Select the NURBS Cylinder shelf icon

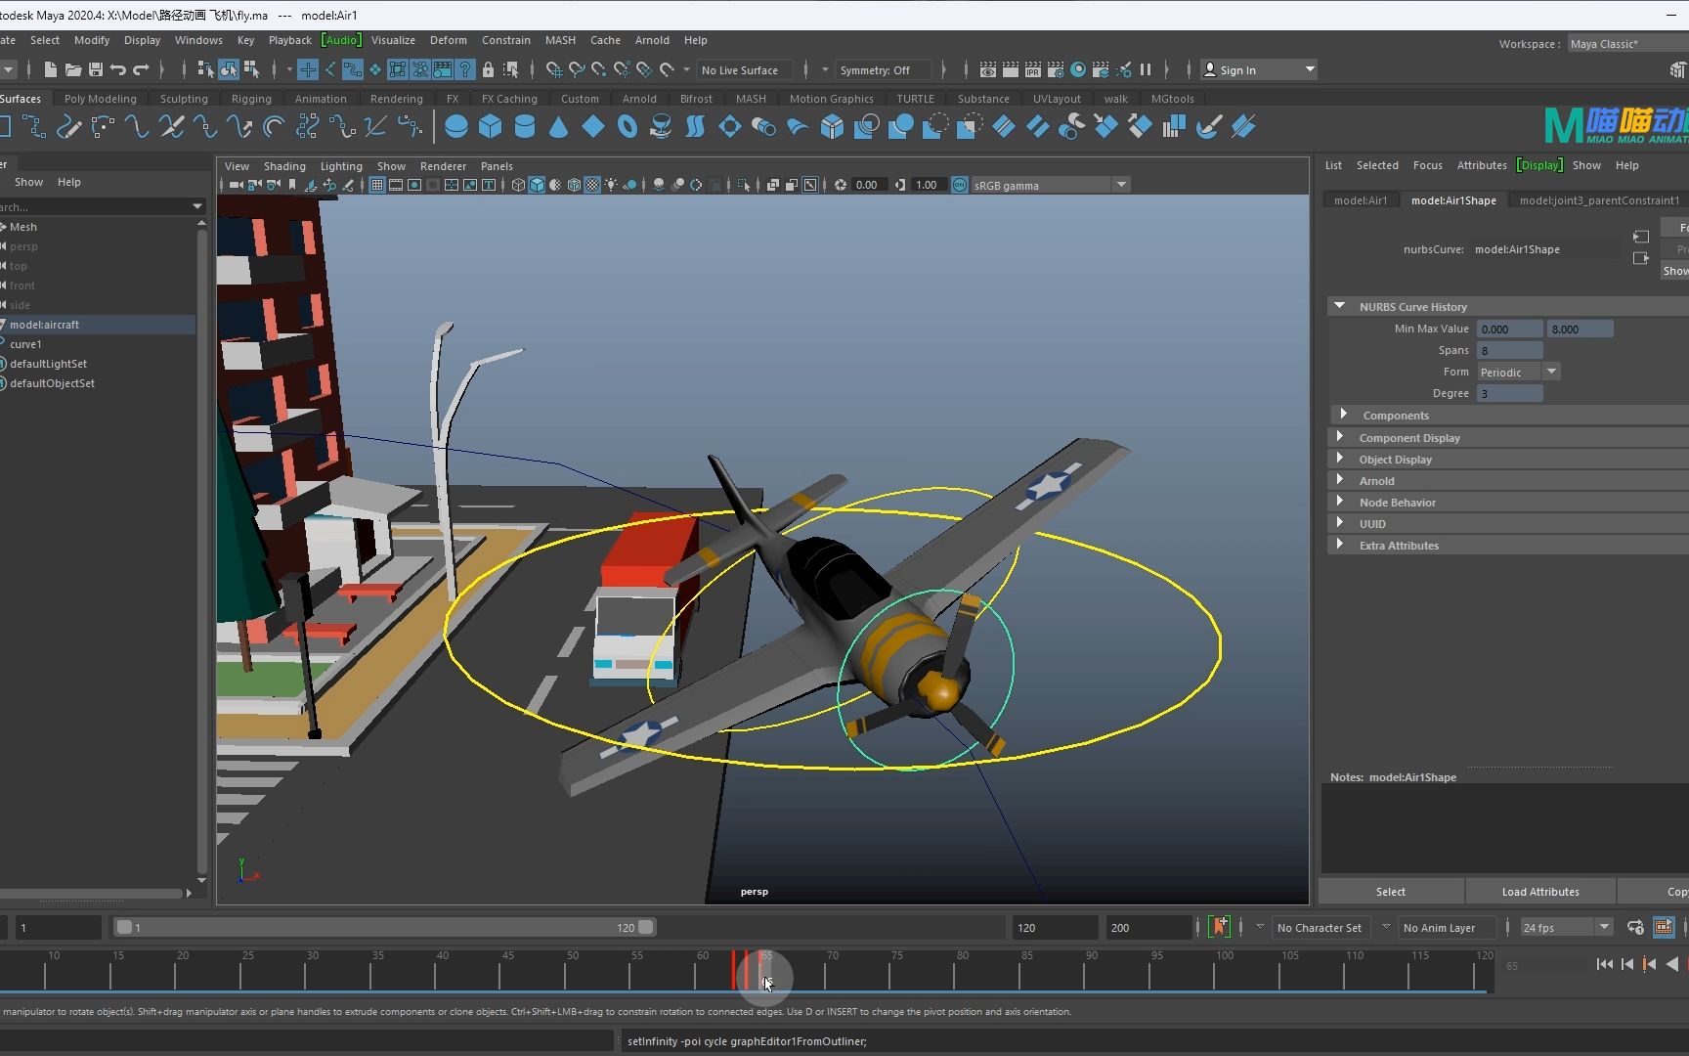point(524,127)
